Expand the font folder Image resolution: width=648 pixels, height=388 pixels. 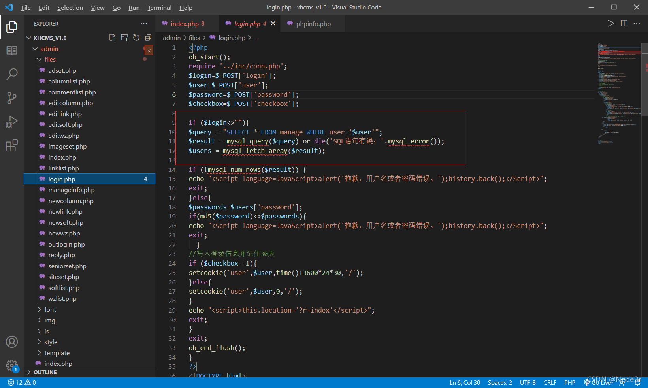pyautogui.click(x=89, y=309)
